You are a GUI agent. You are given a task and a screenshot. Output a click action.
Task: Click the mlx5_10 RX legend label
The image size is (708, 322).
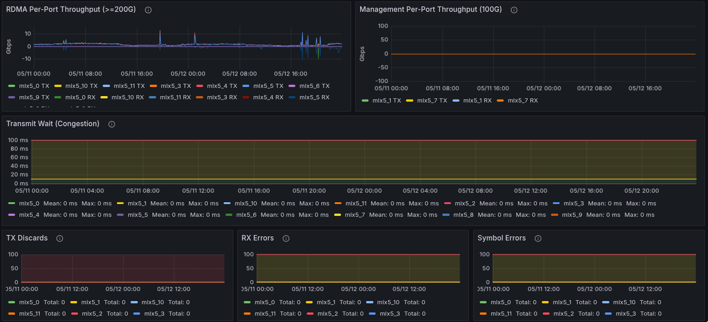(x=128, y=97)
